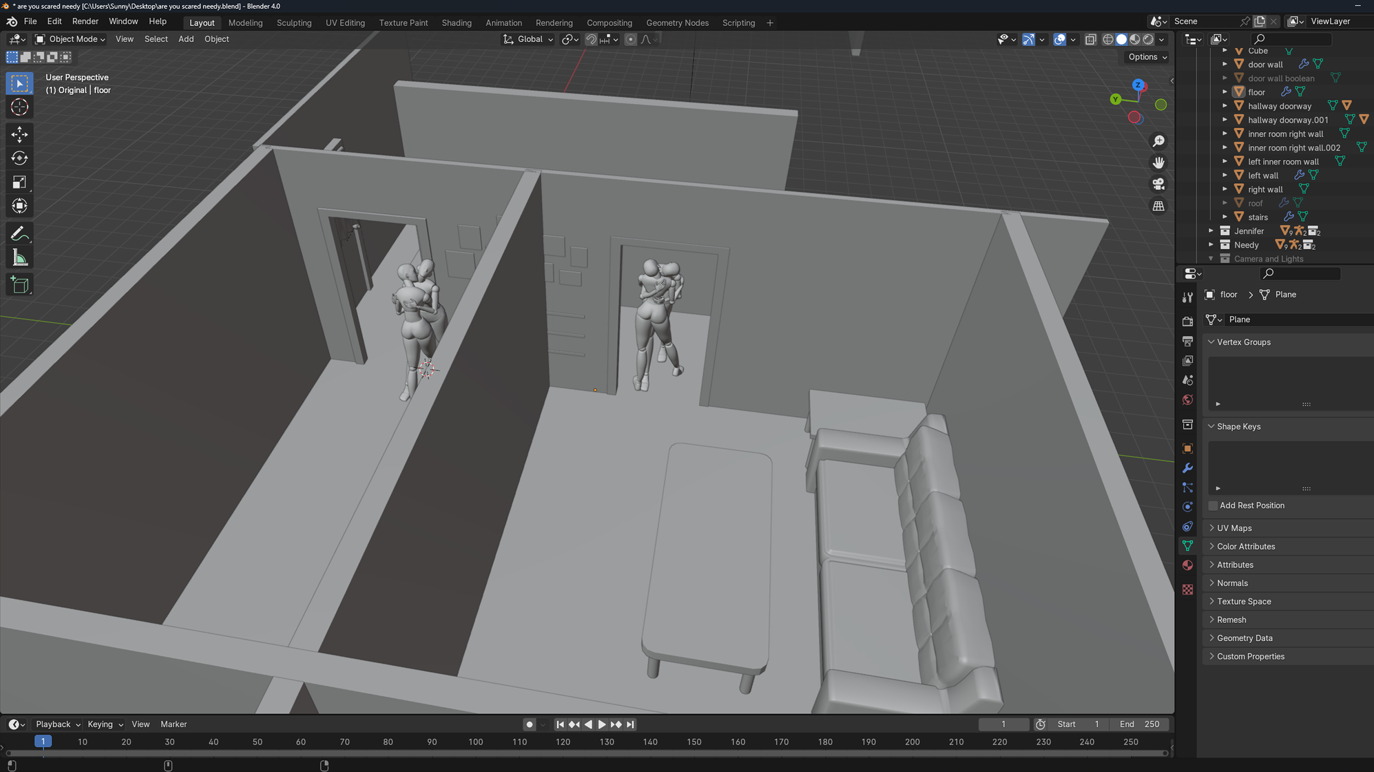Screen dimensions: 1374x772
Task: Pick the Rotate tool
Action: coord(20,158)
